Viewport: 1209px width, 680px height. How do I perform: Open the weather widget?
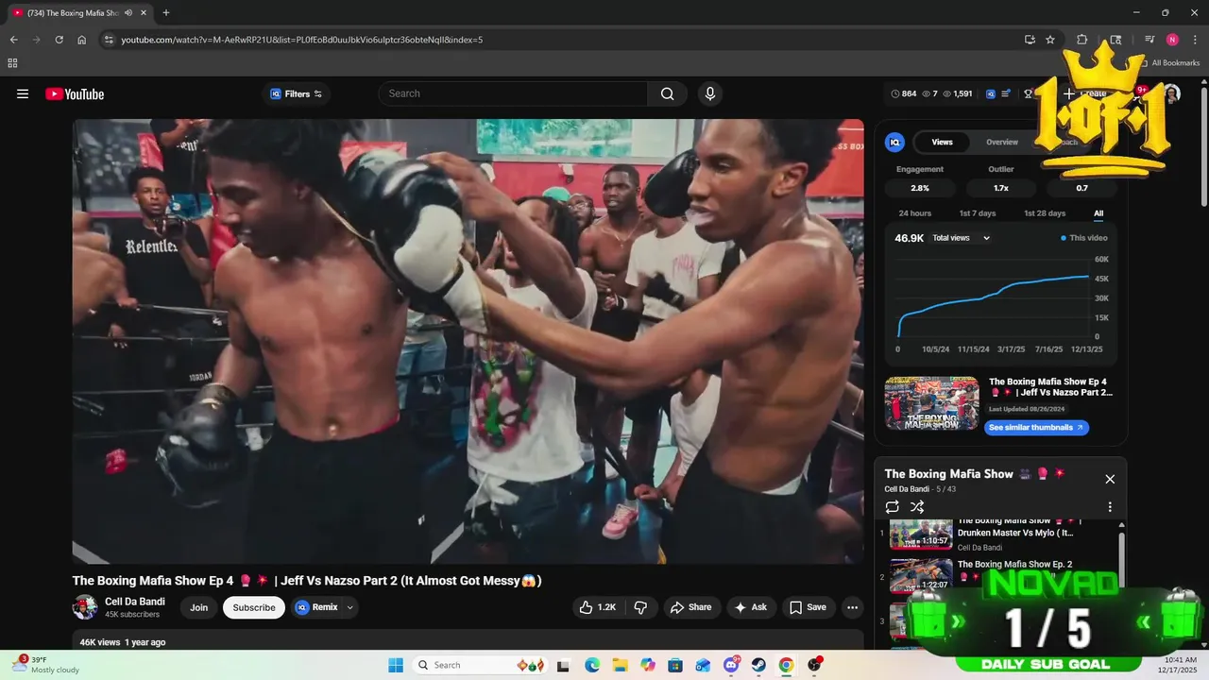point(47,665)
